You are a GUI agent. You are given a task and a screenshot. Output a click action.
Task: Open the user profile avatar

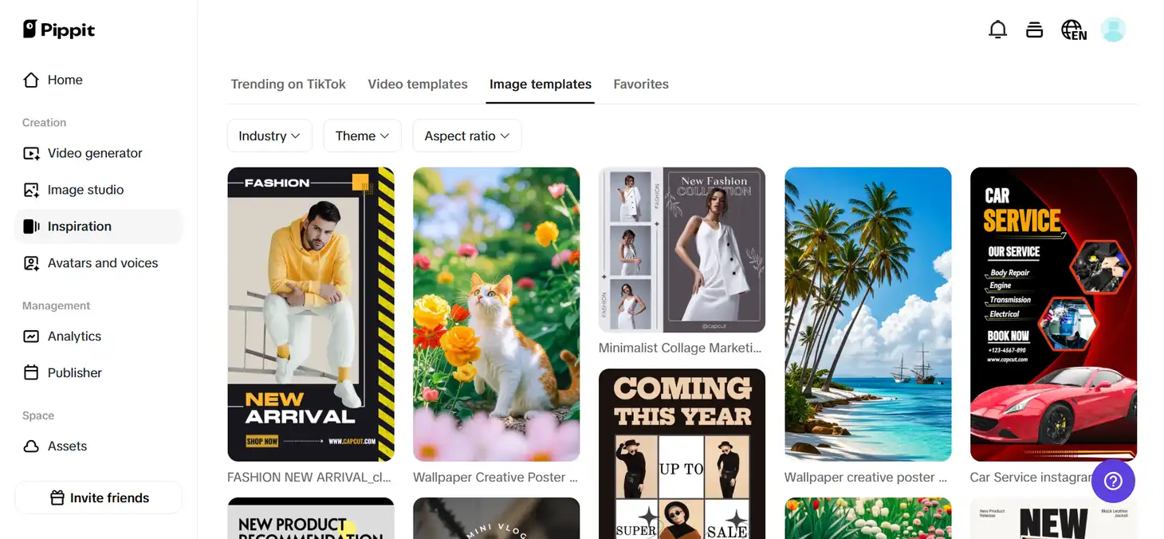pos(1113,30)
